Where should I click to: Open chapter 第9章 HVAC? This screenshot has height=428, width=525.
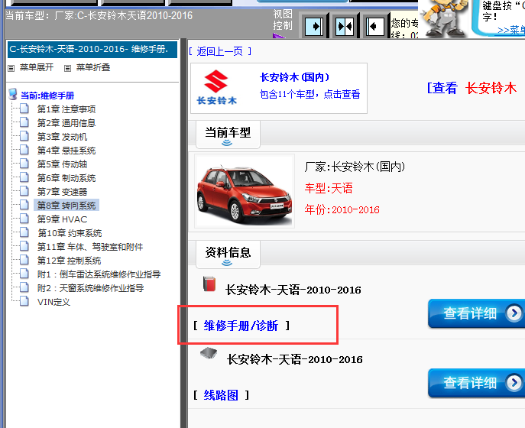[62, 219]
